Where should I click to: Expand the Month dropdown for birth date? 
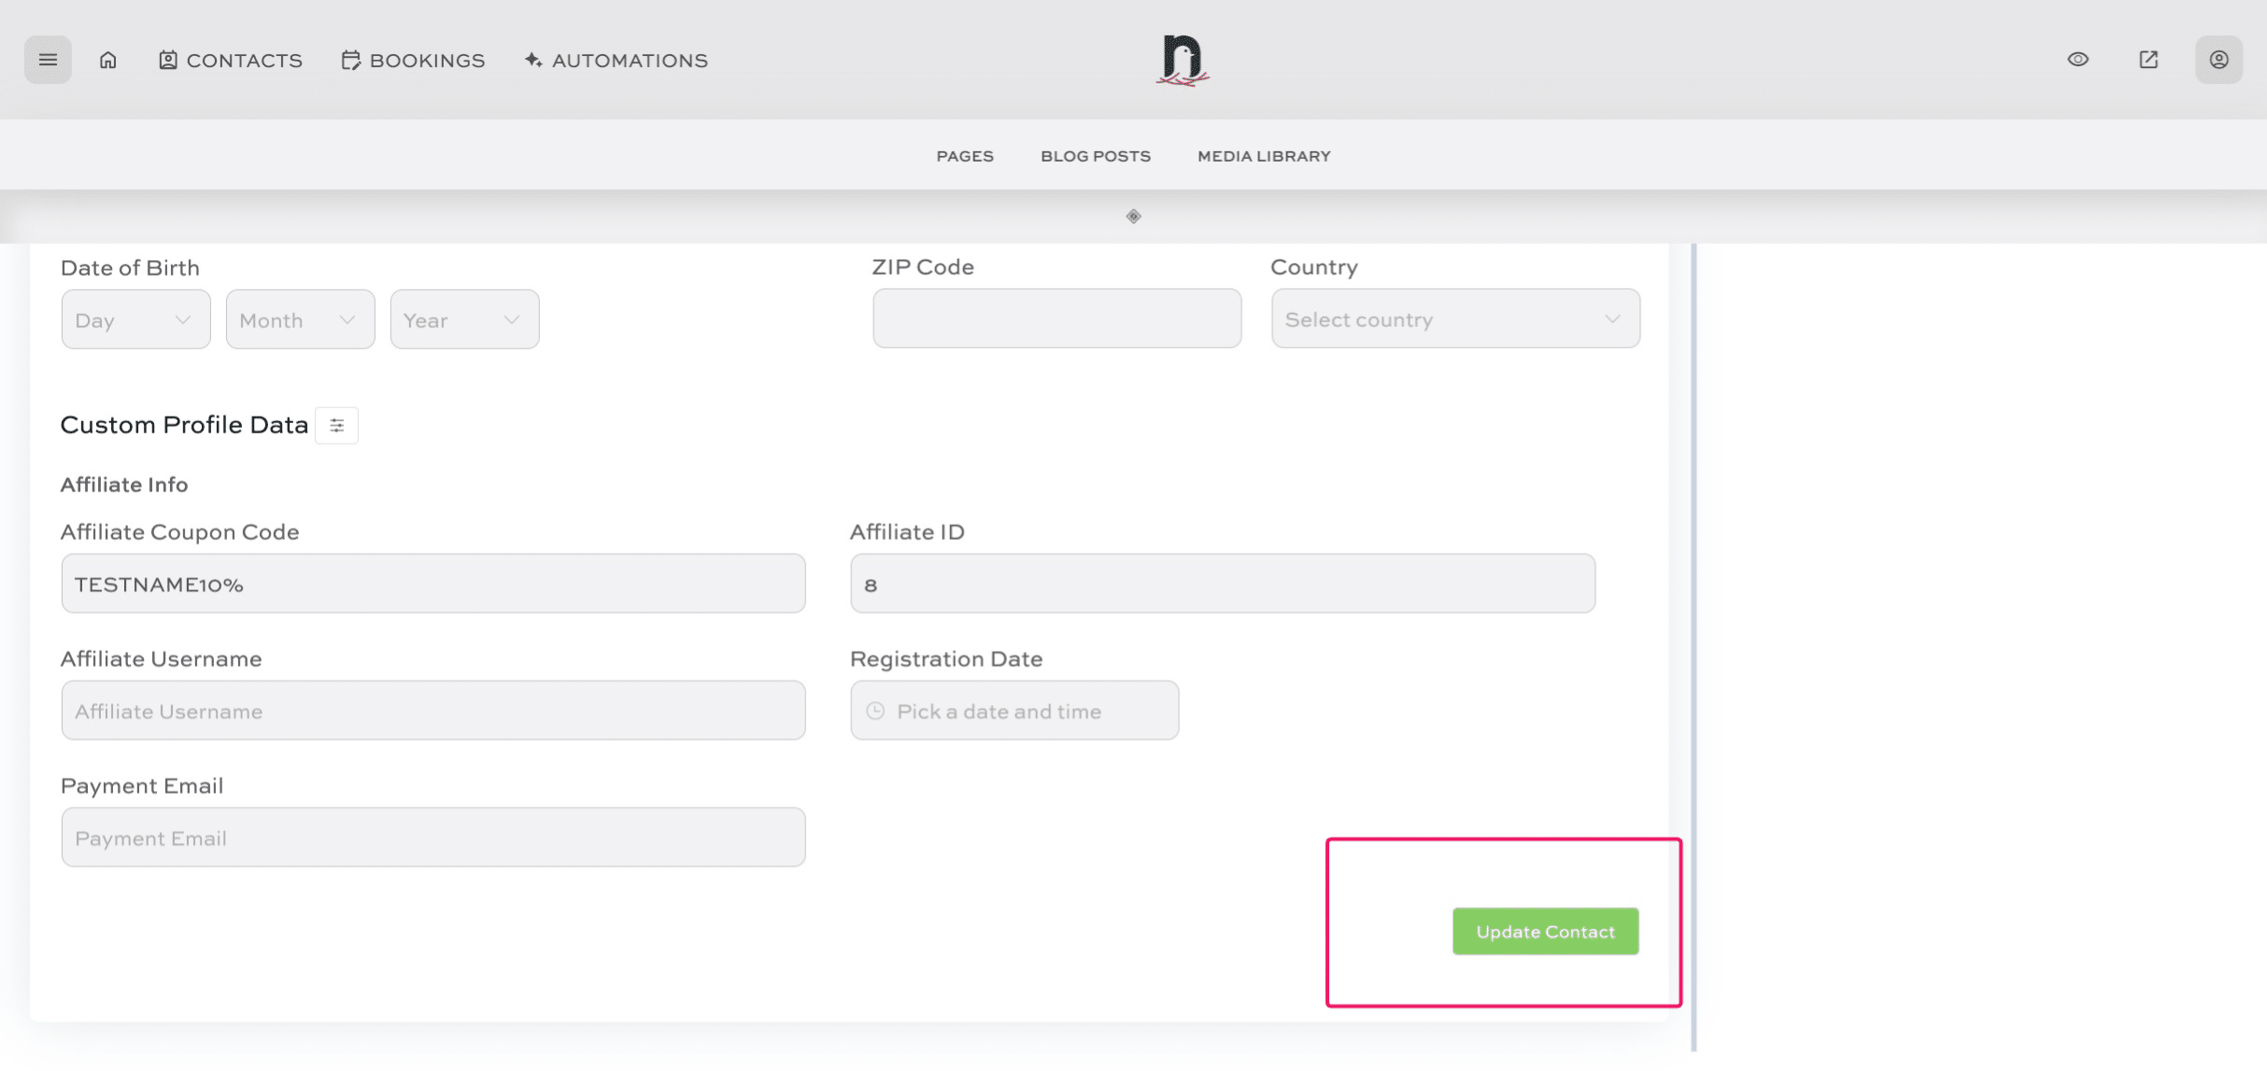(300, 320)
